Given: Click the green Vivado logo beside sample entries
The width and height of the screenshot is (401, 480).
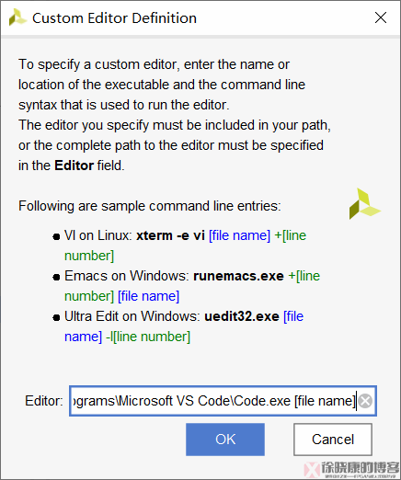Looking at the screenshot, I should pos(364,203).
